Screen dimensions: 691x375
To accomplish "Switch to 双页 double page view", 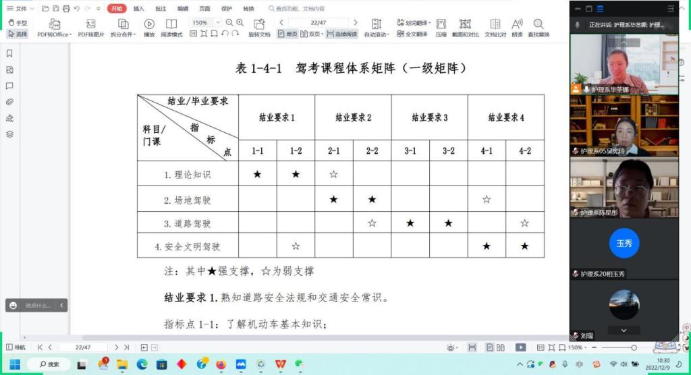I will click(312, 34).
